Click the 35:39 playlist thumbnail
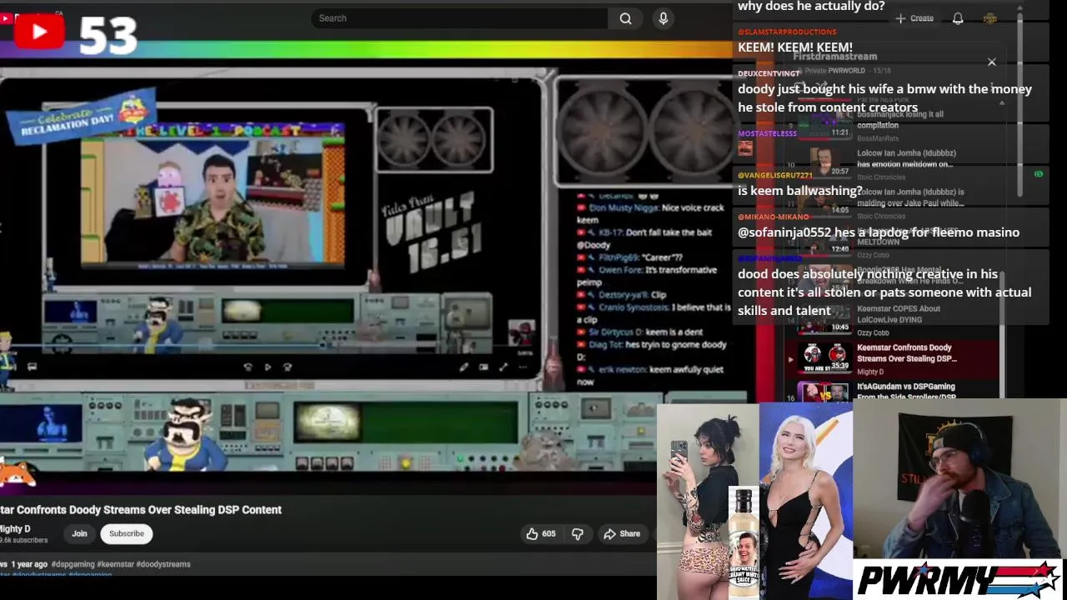 click(x=824, y=357)
